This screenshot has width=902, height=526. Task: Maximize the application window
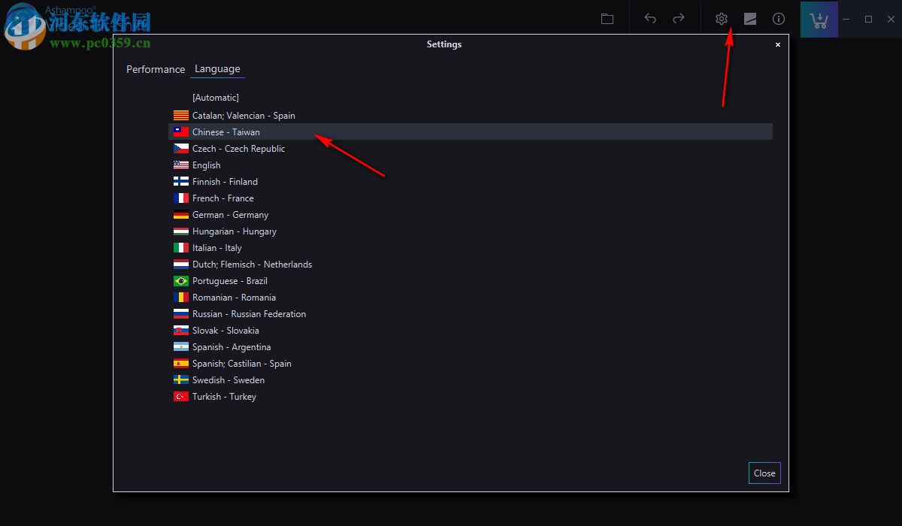[x=869, y=19]
